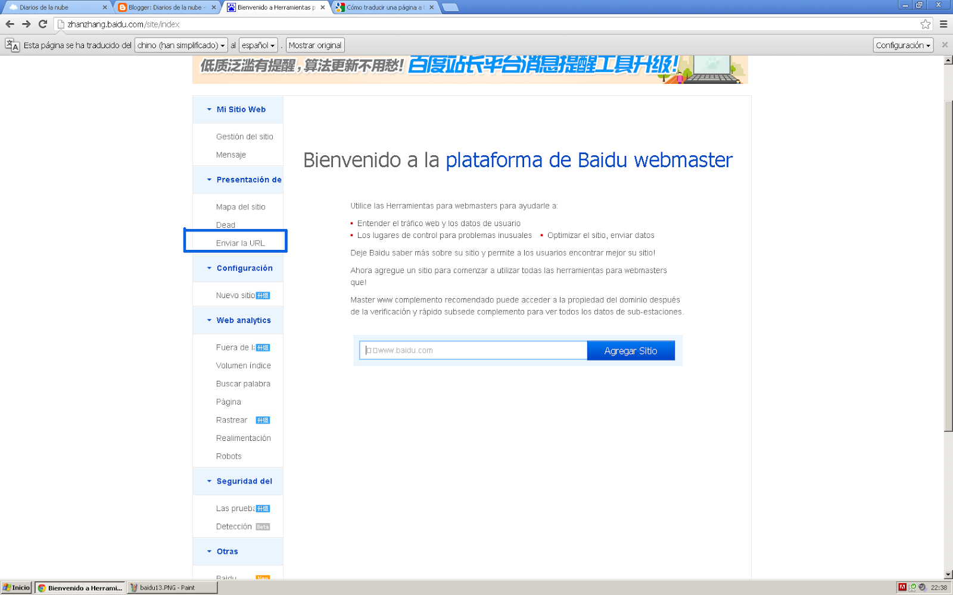Open 'Buscar palabra' link
The width and height of the screenshot is (953, 595).
(x=243, y=384)
